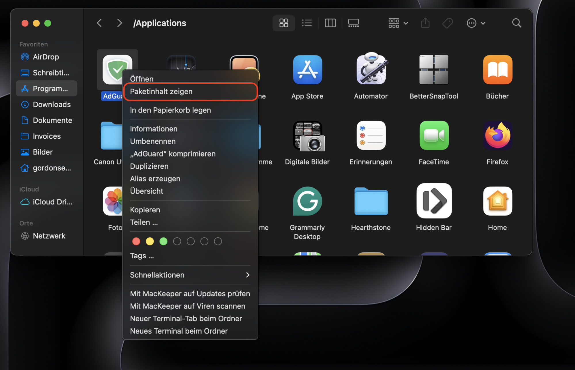Choose Paketinhalt zeigen in context menu
The image size is (575, 370).
pyautogui.click(x=190, y=92)
